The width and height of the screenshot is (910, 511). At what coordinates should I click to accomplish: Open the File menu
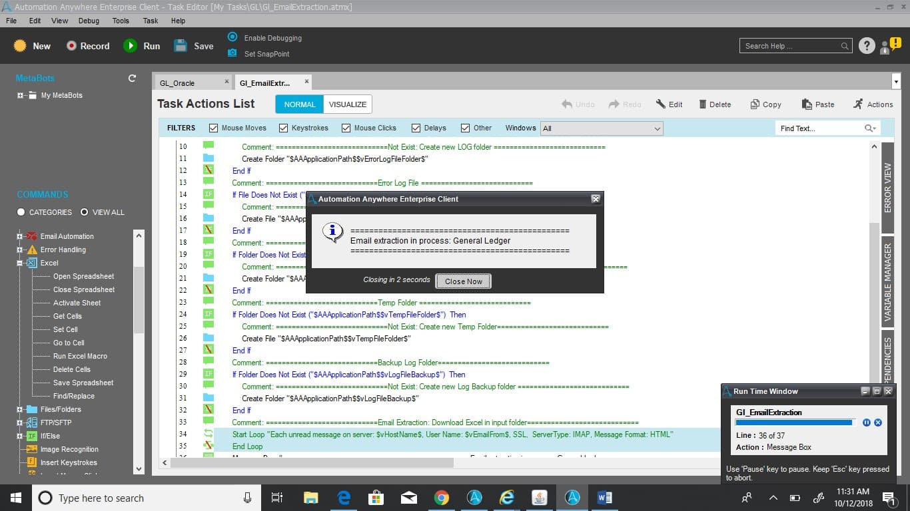click(x=11, y=21)
